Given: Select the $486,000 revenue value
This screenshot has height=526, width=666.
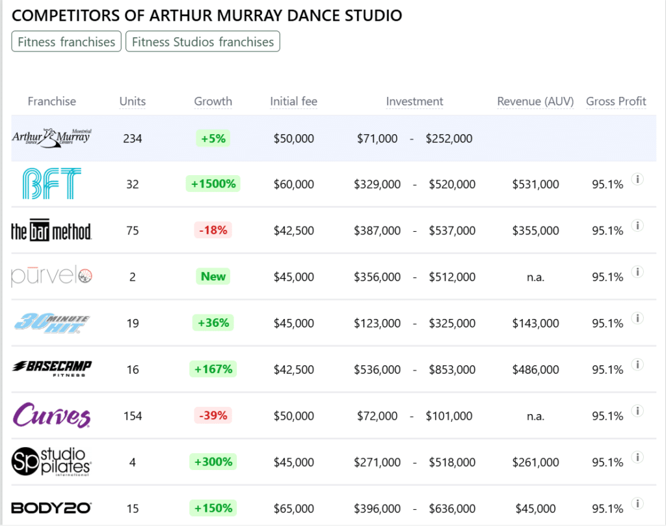Looking at the screenshot, I should point(536,370).
